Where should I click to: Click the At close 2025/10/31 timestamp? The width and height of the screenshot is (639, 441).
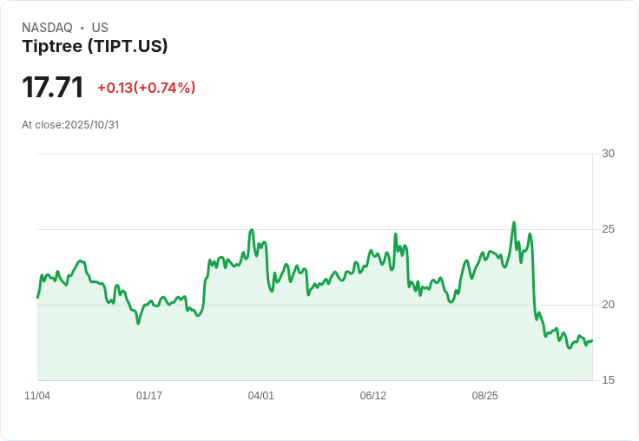(70, 125)
